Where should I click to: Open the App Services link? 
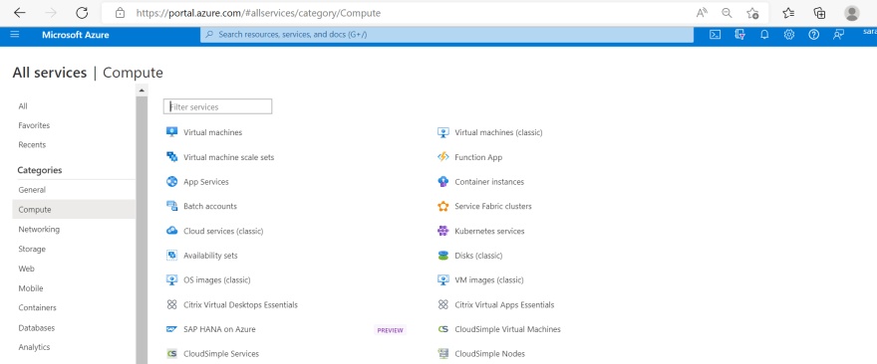[x=206, y=182]
